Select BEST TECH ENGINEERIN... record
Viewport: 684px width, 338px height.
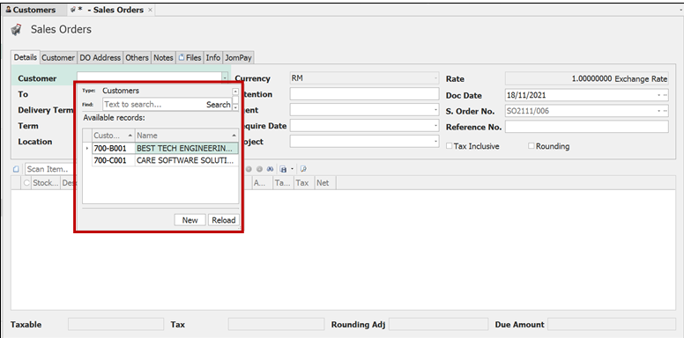click(187, 149)
